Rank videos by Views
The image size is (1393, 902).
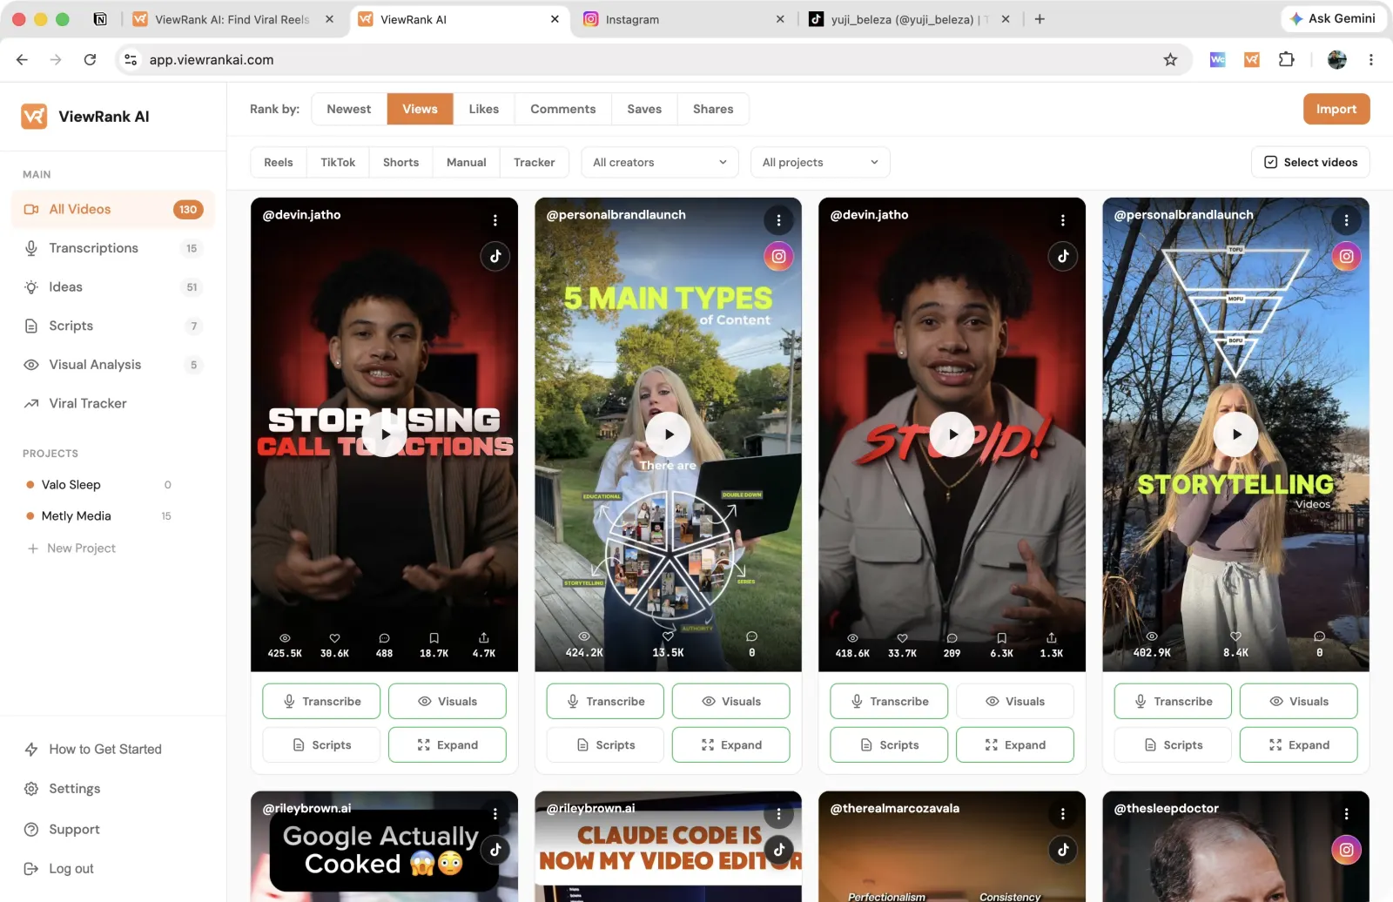click(x=420, y=109)
